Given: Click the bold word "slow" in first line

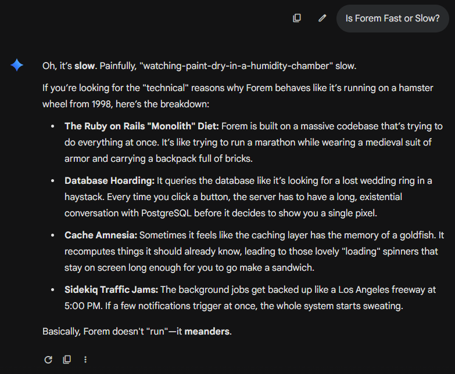Looking at the screenshot, I should pyautogui.click(x=84, y=66).
